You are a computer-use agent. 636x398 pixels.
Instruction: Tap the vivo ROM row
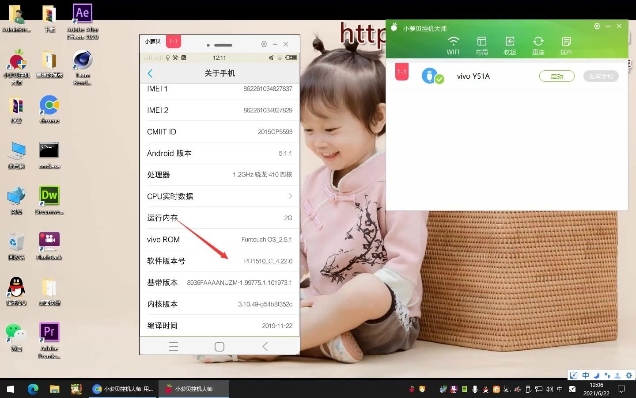pos(220,239)
